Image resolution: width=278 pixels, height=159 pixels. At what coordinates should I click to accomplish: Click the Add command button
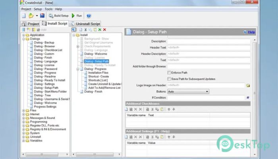(x=41, y=30)
